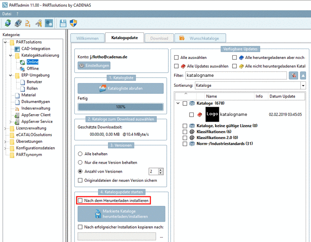Switch to the Willkommen tab
This screenshot has width=311, height=242.
coord(87,38)
